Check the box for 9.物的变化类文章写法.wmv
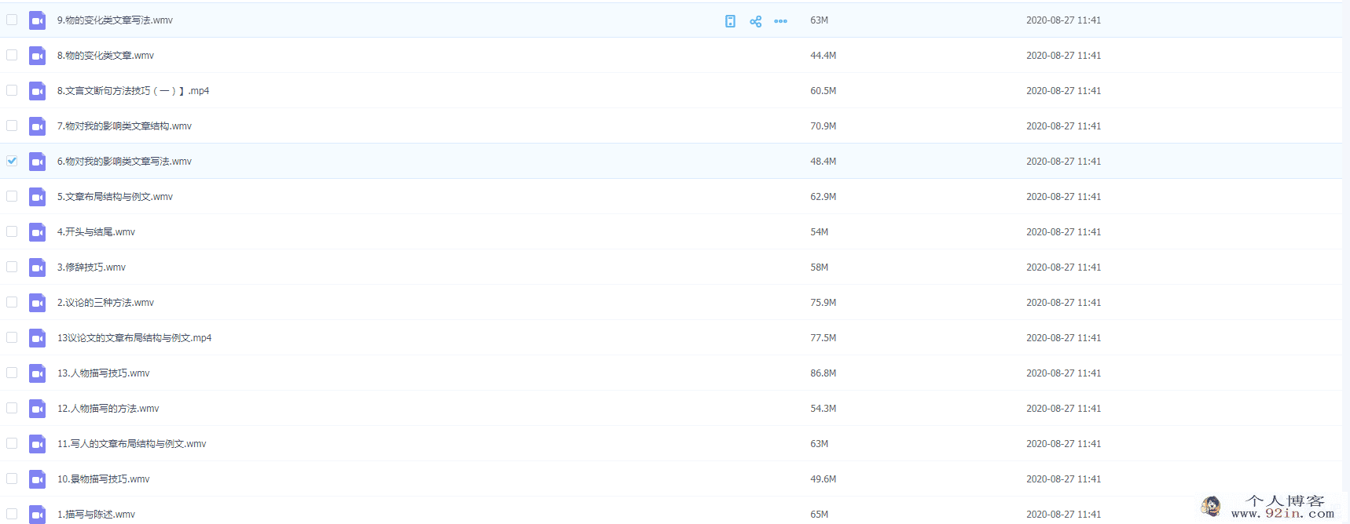1350x524 pixels. point(12,20)
